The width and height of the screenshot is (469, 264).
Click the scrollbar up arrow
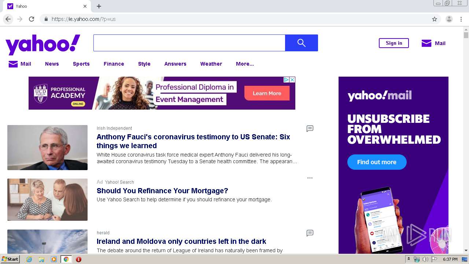[x=466, y=29]
